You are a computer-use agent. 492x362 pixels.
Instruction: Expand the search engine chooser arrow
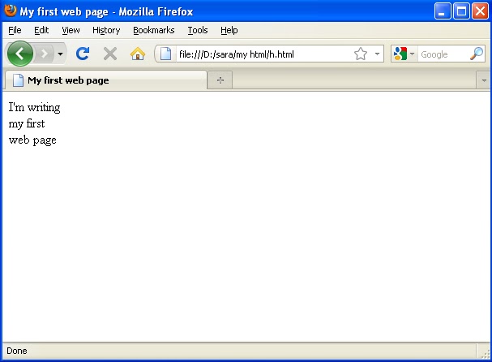click(413, 54)
